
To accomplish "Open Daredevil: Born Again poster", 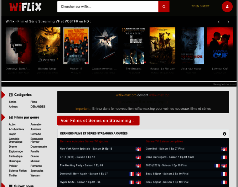I will [x=18, y=46].
